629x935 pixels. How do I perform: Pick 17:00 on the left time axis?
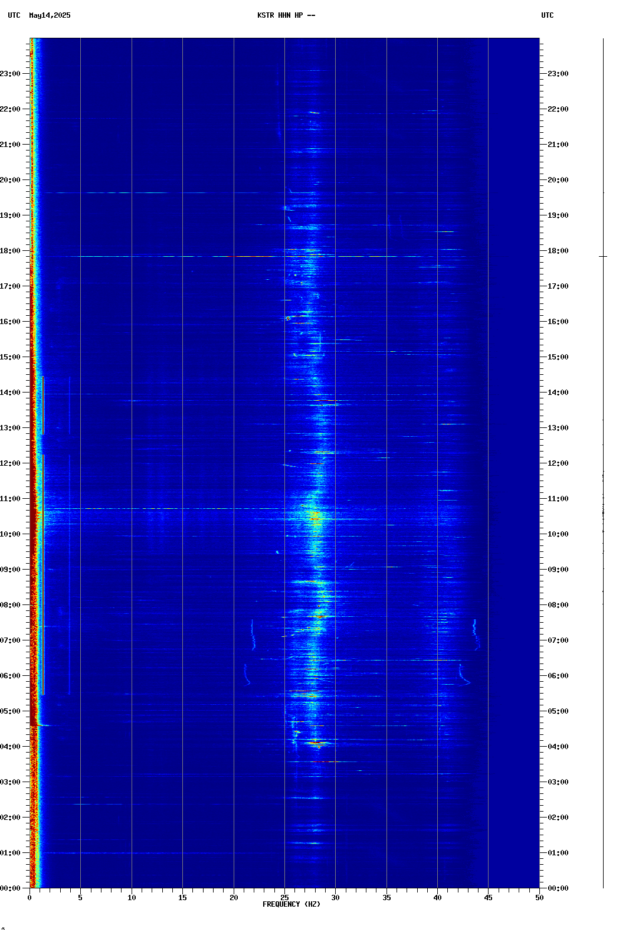pyautogui.click(x=10, y=286)
